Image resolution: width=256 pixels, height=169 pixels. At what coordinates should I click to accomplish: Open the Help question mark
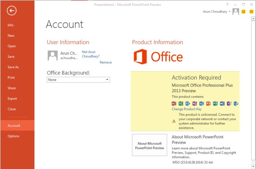tap(227, 5)
